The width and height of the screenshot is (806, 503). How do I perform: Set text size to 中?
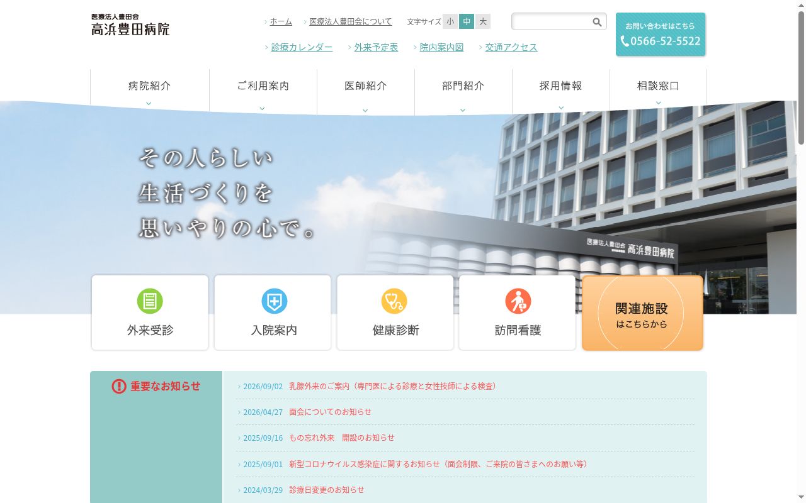(467, 21)
